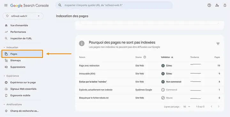Click the Validation sort arrow
This screenshot has width=230, height=117.
coord(172,57)
